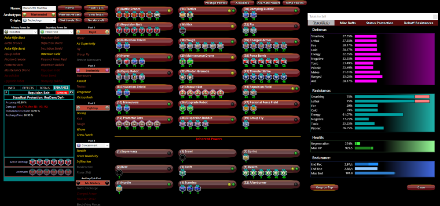Screen dimensions: 440x206
Task: Expand the Primary Power Set Robotics dropdown
Action: click(x=20, y=32)
